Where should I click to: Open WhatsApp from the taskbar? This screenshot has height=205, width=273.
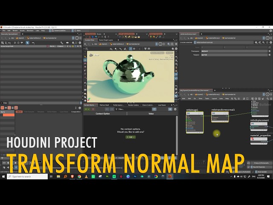click(x=93, y=176)
